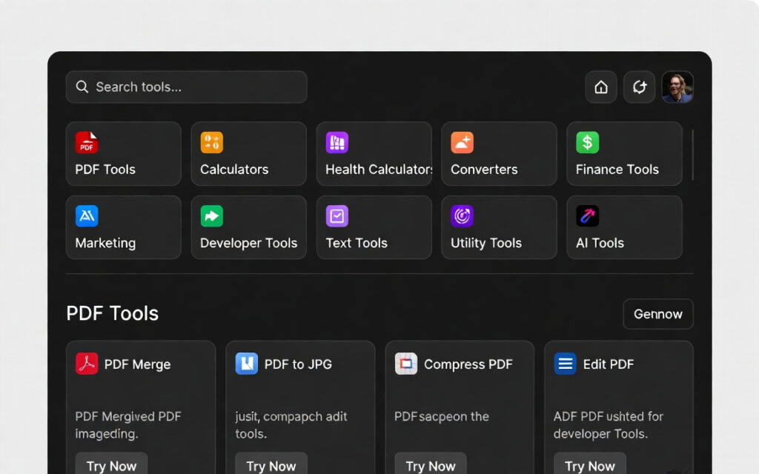Open the PDF Tools category label
The width and height of the screenshot is (759, 474).
click(x=105, y=170)
